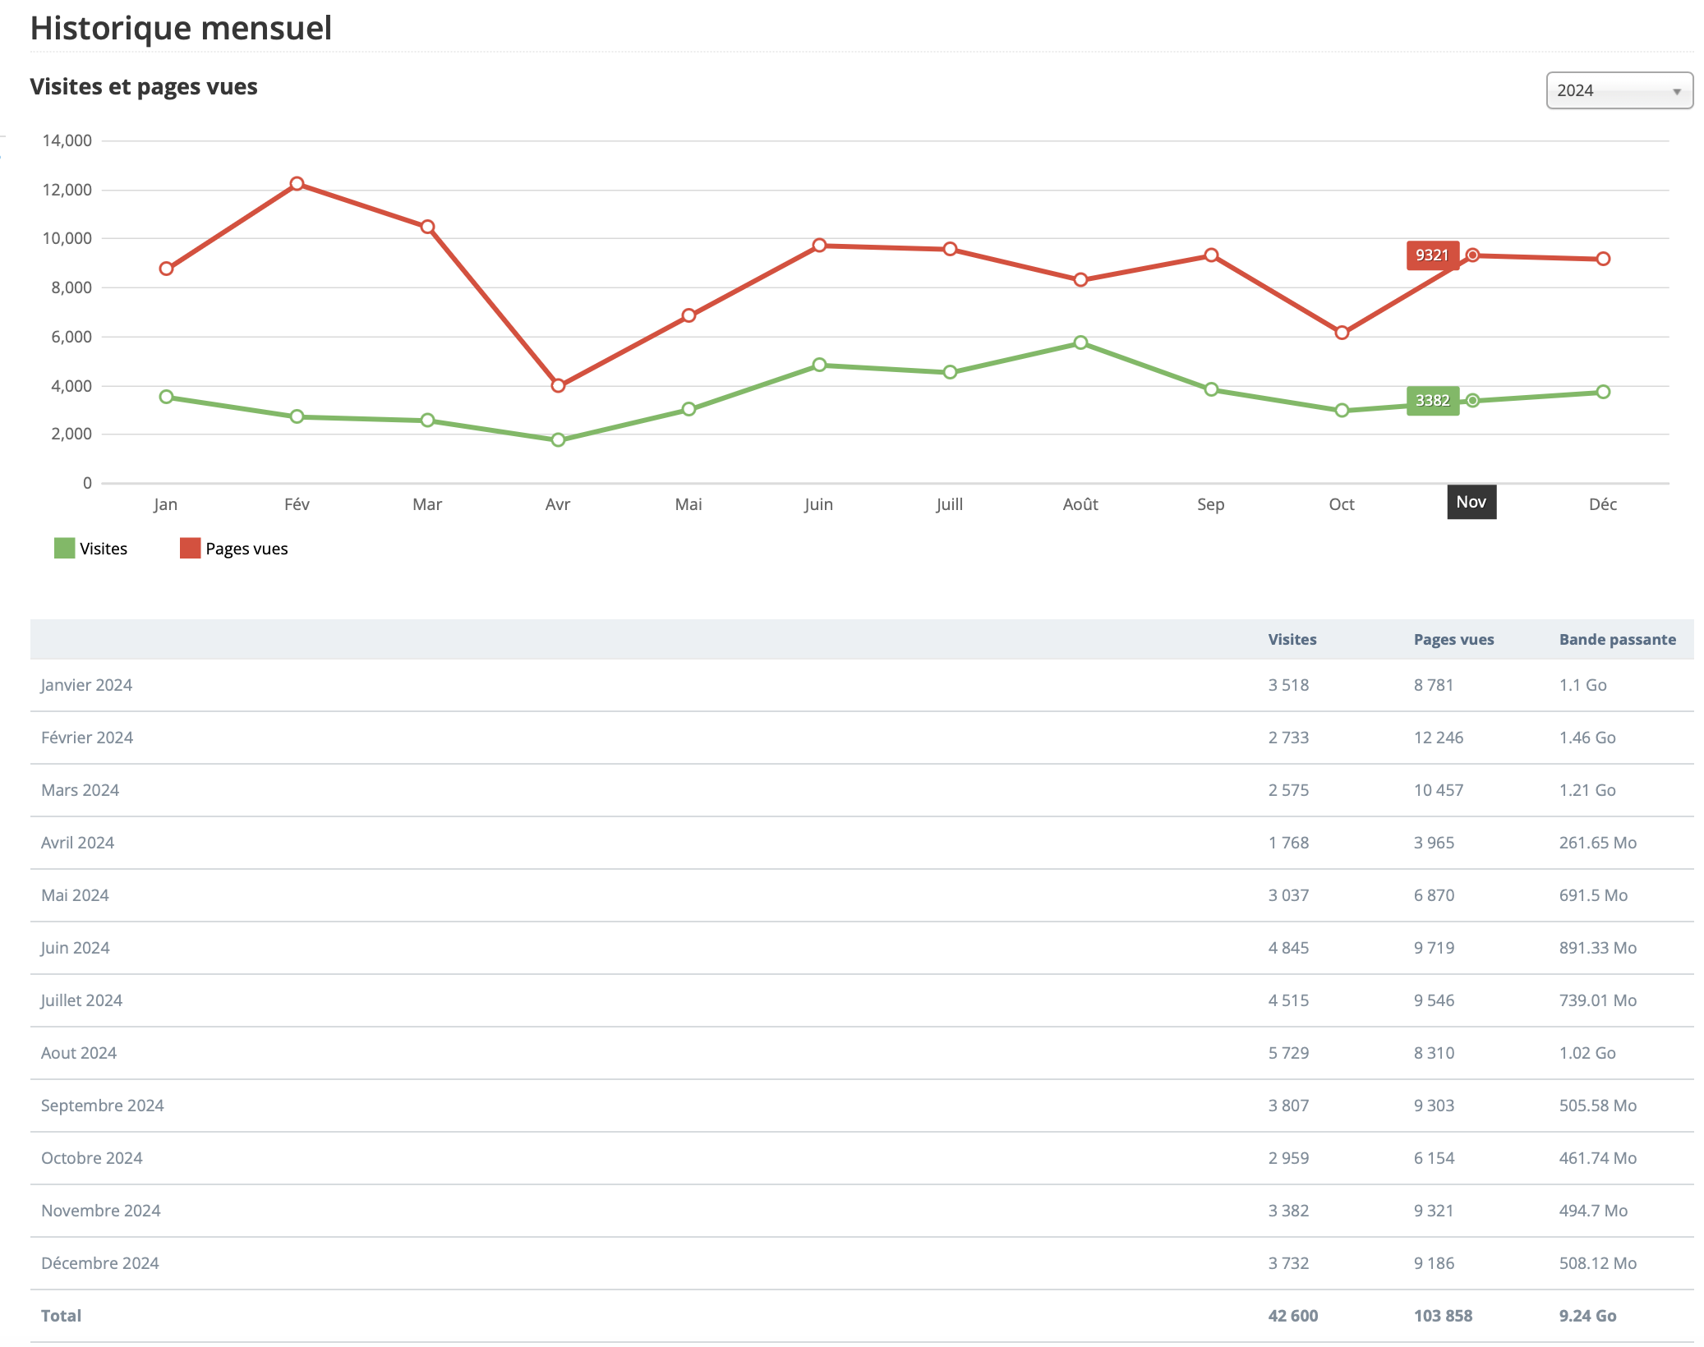Click the green Visites legend swatch
Image resolution: width=1704 pixels, height=1347 pixels.
click(64, 549)
